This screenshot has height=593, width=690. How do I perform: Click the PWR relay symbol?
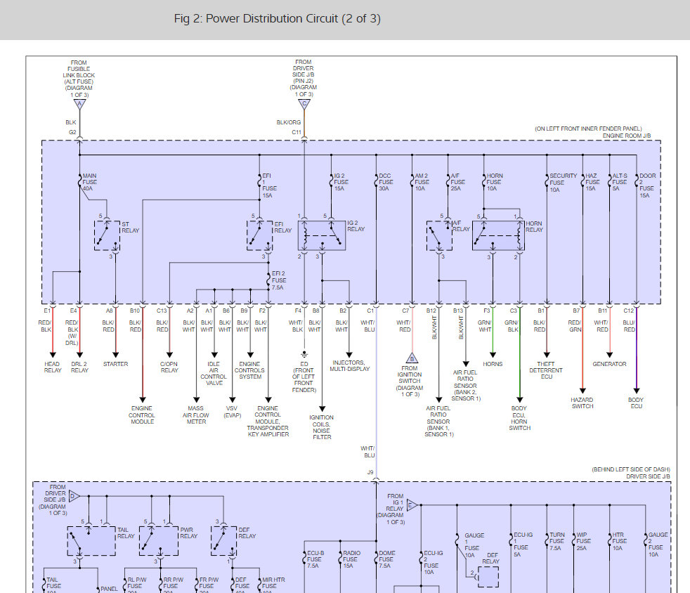[x=159, y=540]
